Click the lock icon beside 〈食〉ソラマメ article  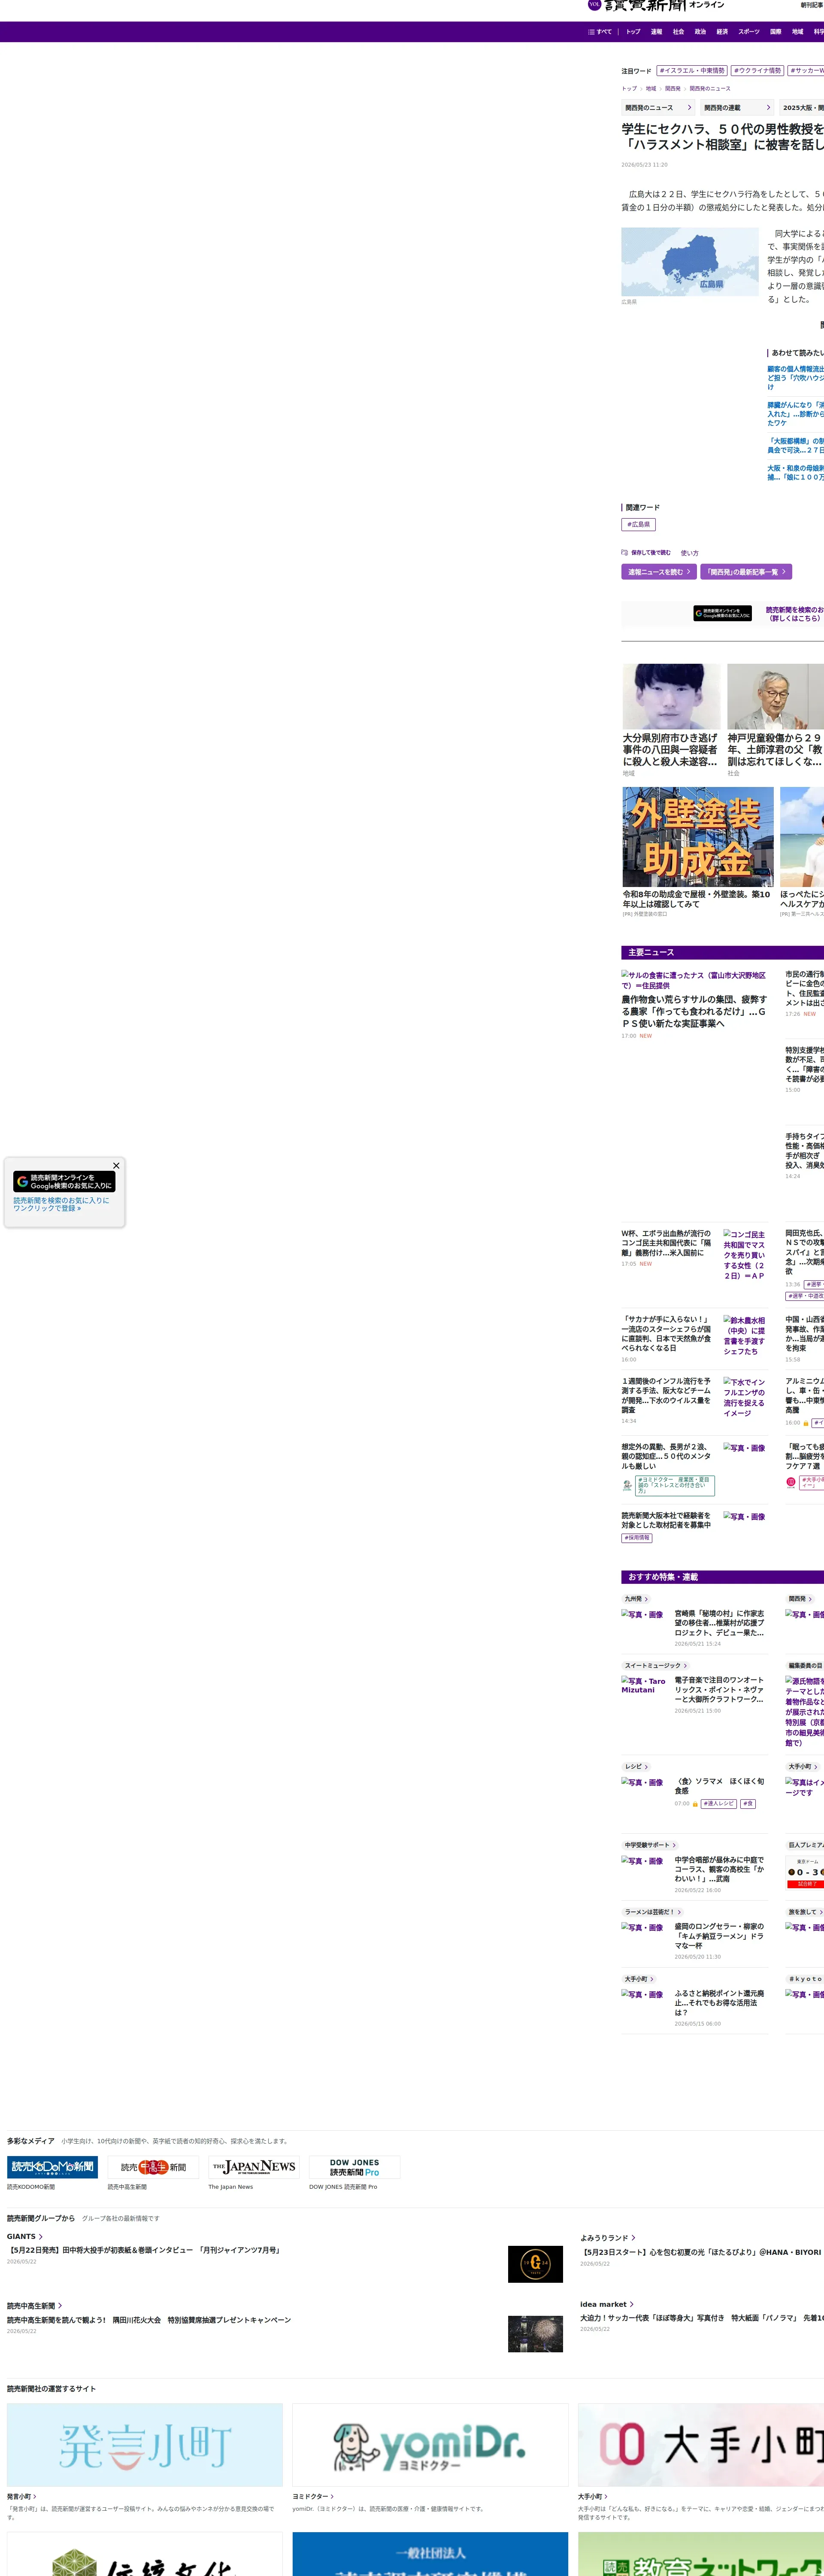click(695, 1803)
